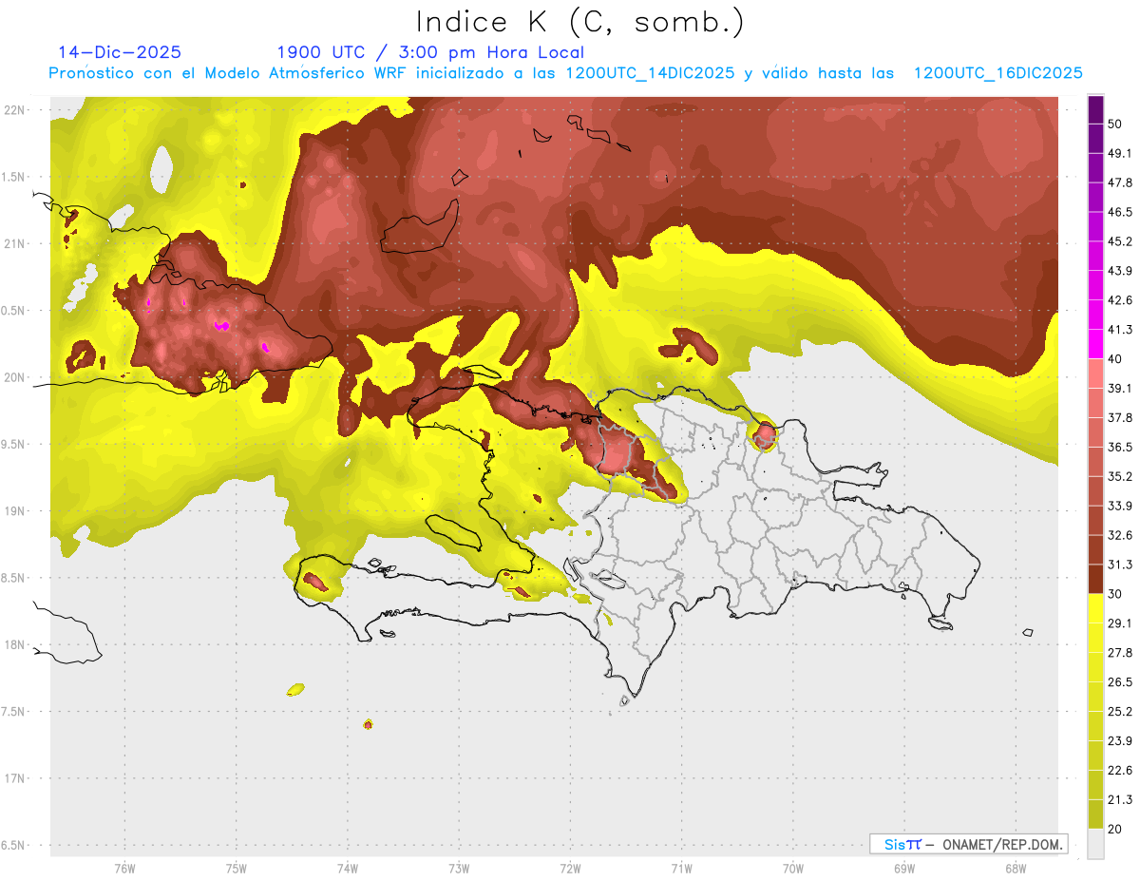
Task: Click the '47.8' color scale value
Action: (x=1119, y=182)
